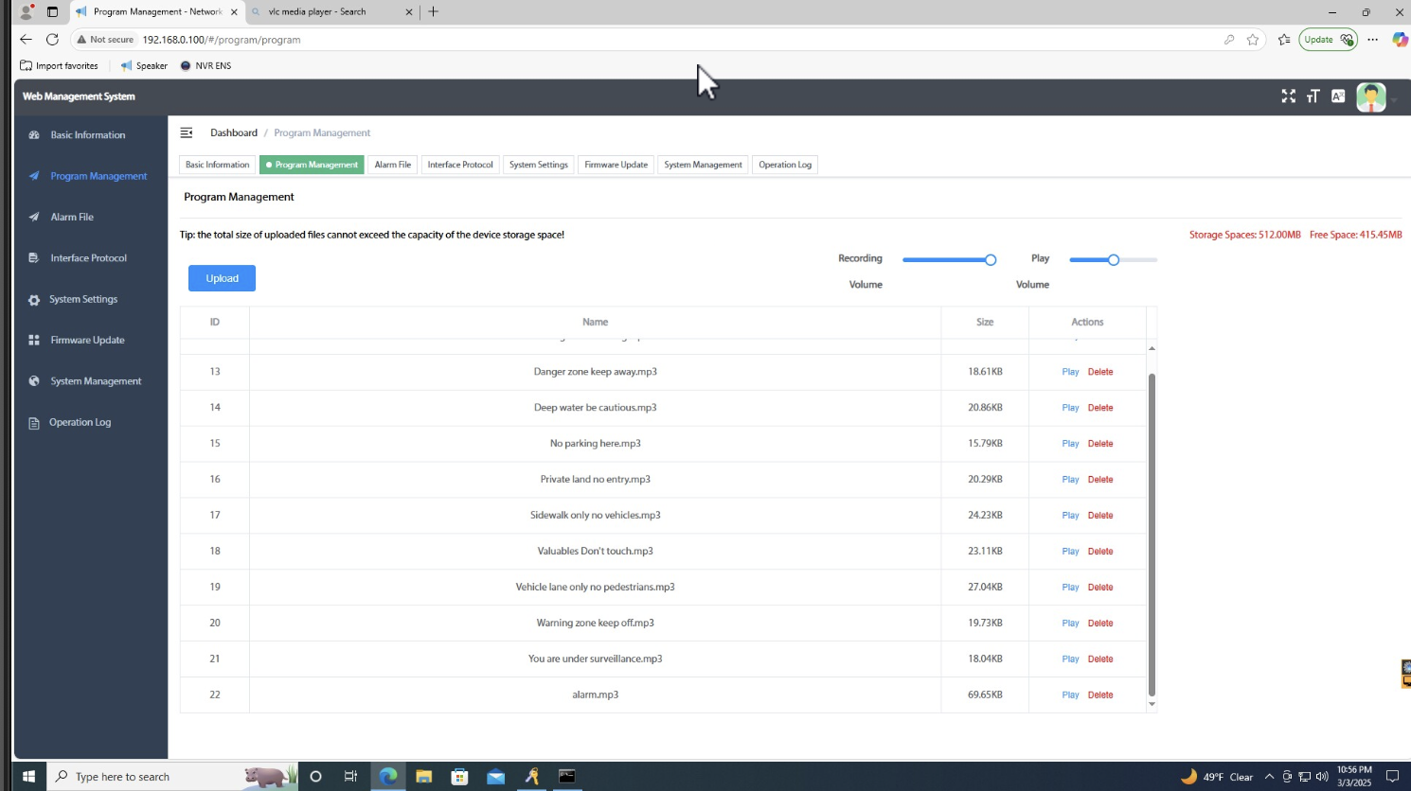Switch to vlc media player search browser tab
The image size is (1411, 791).
(331, 12)
